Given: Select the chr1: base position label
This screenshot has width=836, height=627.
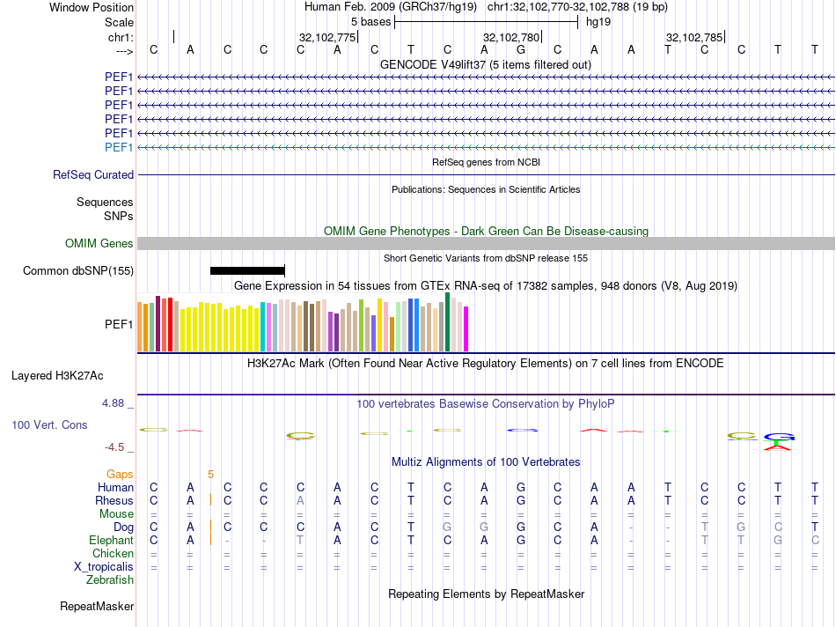Looking at the screenshot, I should pyautogui.click(x=121, y=37).
